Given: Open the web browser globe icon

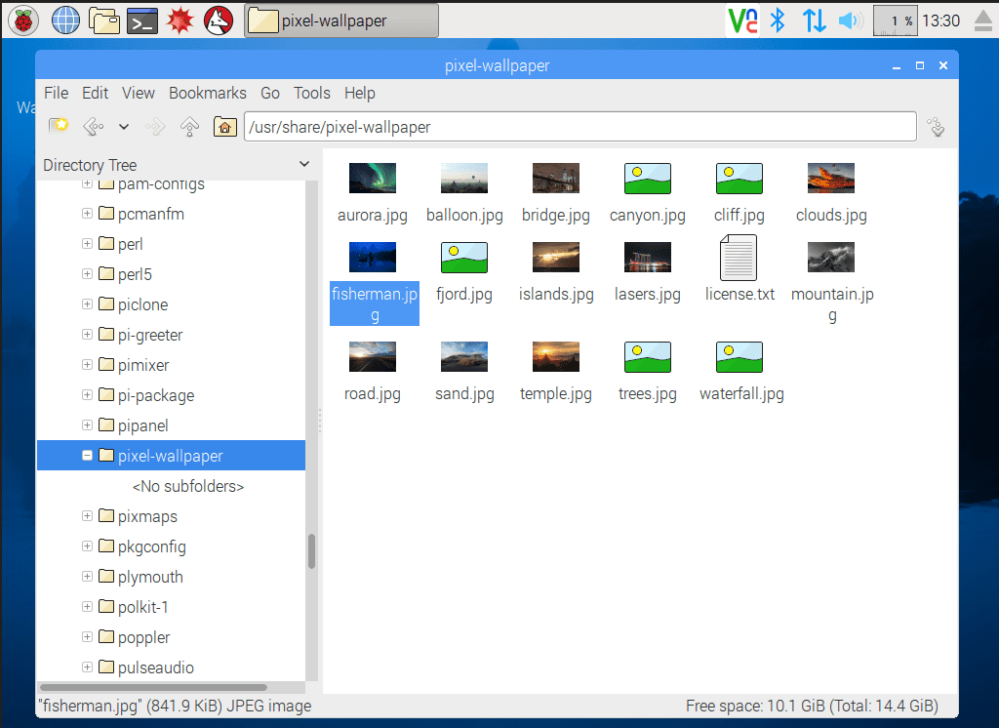Looking at the screenshot, I should 65,20.
